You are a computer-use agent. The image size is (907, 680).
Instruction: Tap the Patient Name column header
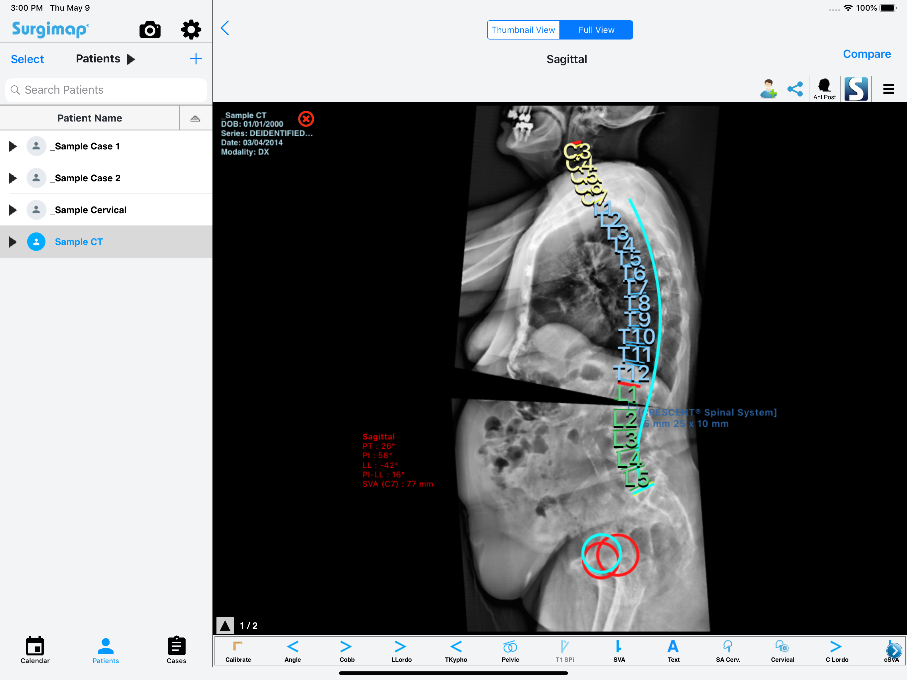pyautogui.click(x=90, y=118)
